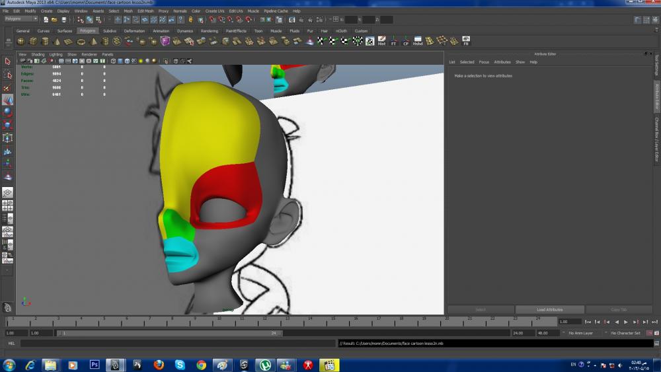Open the No Character Set dropdown
This screenshot has width=661, height=372.
(x=626, y=333)
